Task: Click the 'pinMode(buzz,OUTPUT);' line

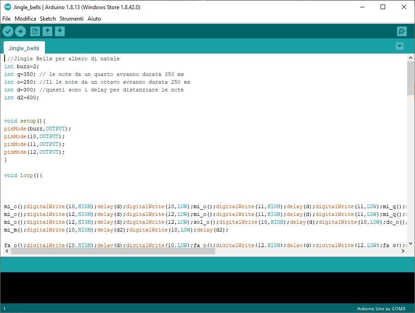Action: pos(38,129)
